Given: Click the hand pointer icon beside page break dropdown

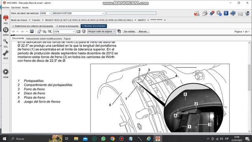Looking at the screenshot, I should tap(119, 31).
